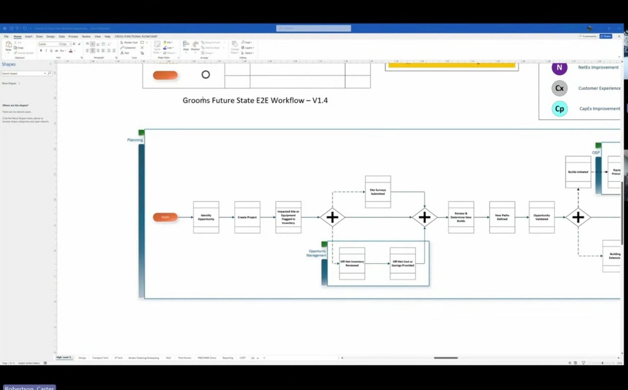Click the title bar search box

[x=313, y=28]
